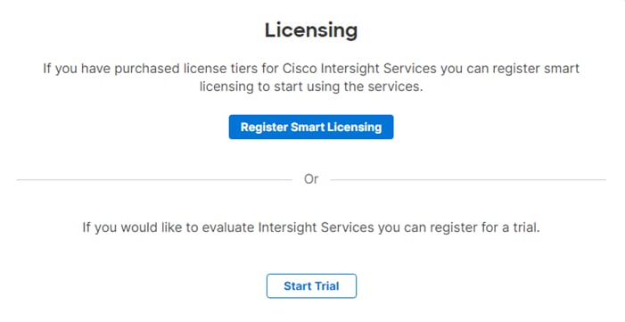Begin the Intersight Services trial
The height and width of the screenshot is (322, 625).
(311, 285)
